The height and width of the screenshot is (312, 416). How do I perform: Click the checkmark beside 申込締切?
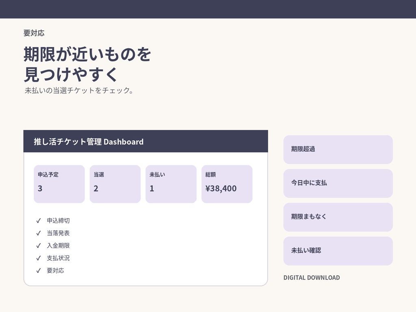pyautogui.click(x=39, y=221)
